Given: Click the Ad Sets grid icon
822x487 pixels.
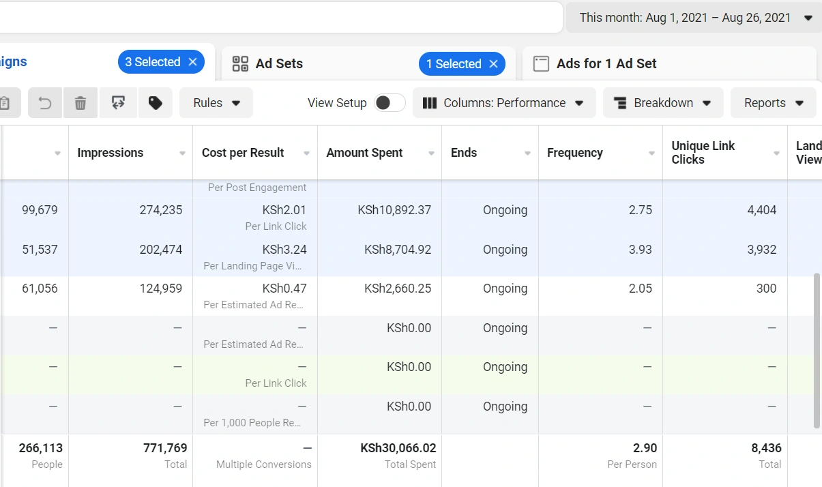Looking at the screenshot, I should [x=240, y=64].
